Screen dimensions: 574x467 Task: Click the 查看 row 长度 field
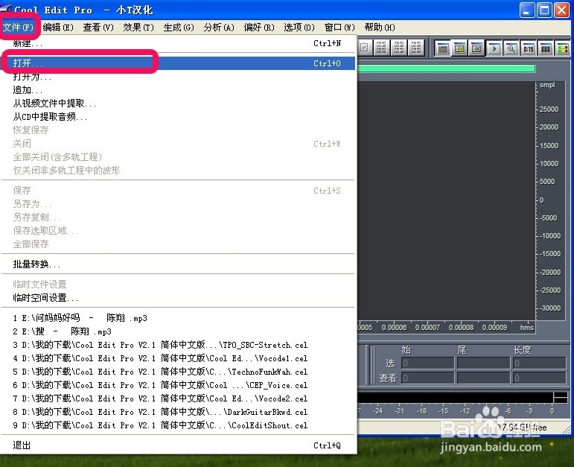pos(539,378)
